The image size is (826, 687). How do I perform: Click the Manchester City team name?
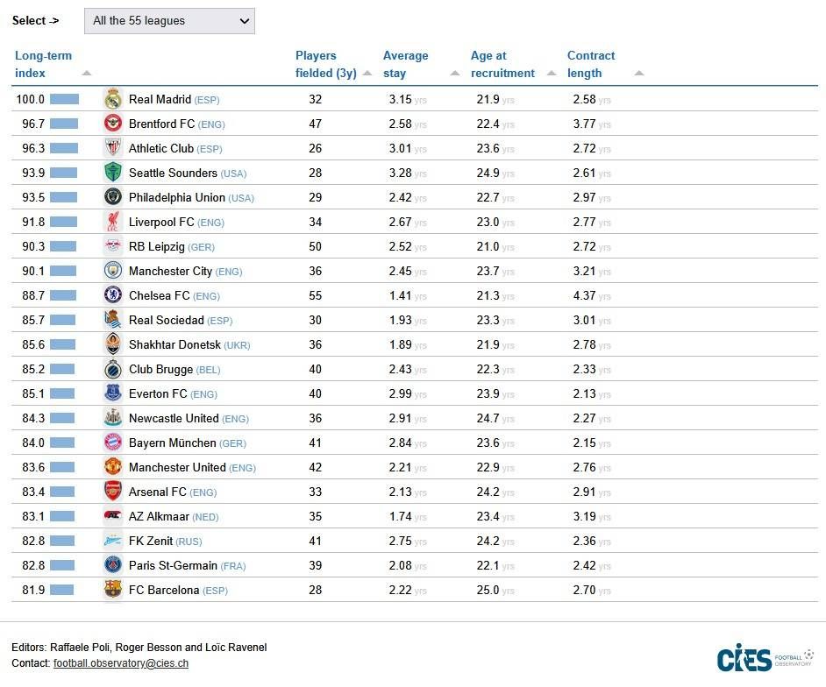(x=170, y=271)
